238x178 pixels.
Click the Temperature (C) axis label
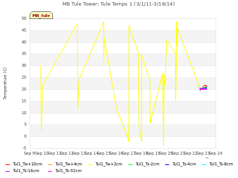coord(5,83)
